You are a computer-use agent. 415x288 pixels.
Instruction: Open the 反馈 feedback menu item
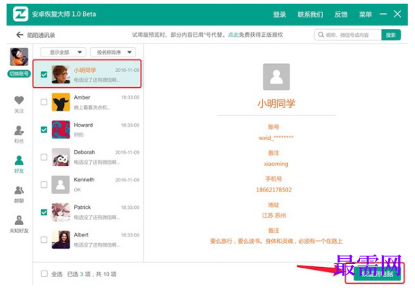tap(341, 15)
